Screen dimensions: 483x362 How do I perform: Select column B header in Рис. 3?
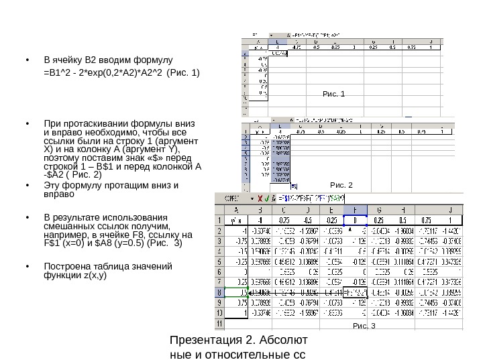[260, 210]
